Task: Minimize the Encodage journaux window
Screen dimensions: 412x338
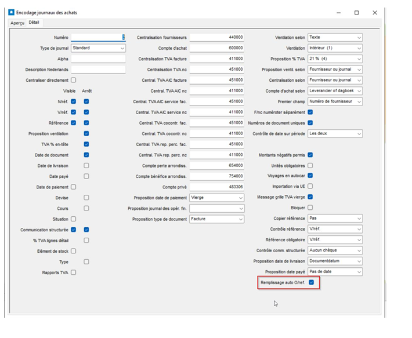Action: (x=339, y=13)
